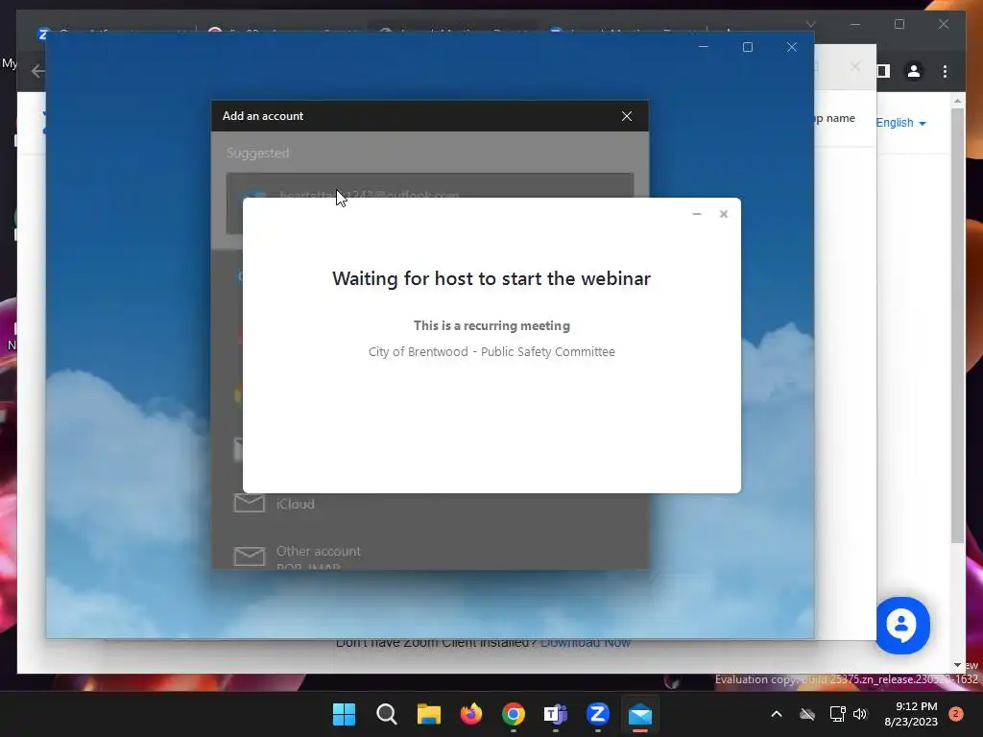Switch to Mail app in taskbar
This screenshot has height=737, width=983.
pos(640,714)
